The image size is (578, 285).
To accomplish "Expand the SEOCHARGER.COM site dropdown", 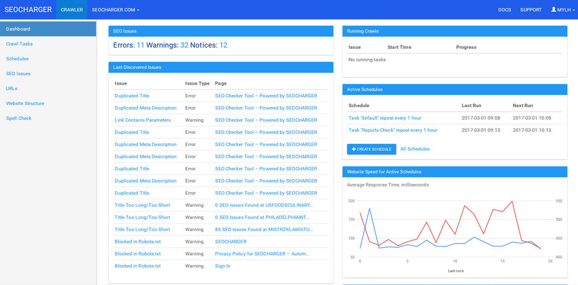I will (x=116, y=10).
